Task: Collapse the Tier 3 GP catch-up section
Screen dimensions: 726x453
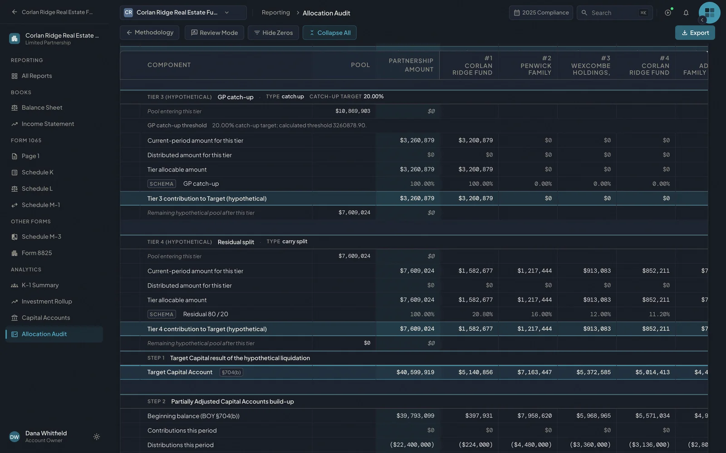Action: coord(414,97)
